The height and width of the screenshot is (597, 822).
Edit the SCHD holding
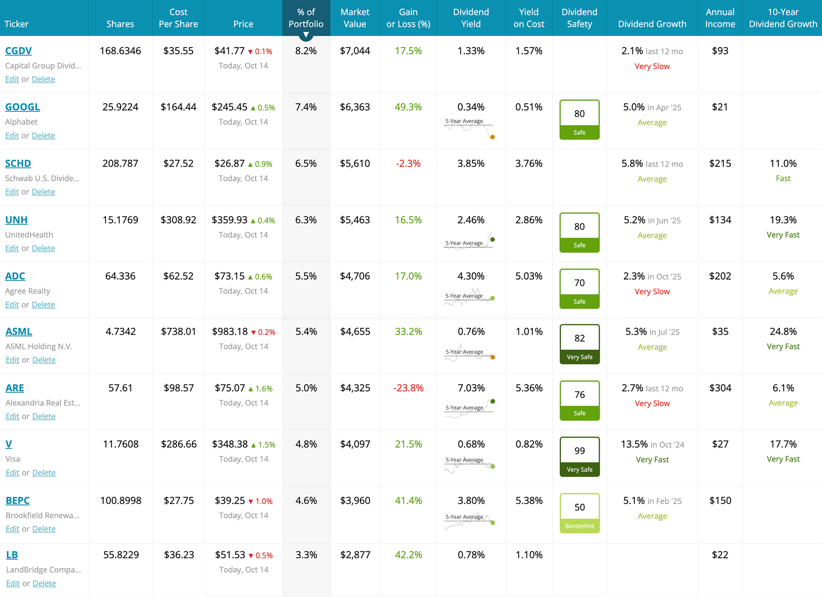click(x=12, y=192)
